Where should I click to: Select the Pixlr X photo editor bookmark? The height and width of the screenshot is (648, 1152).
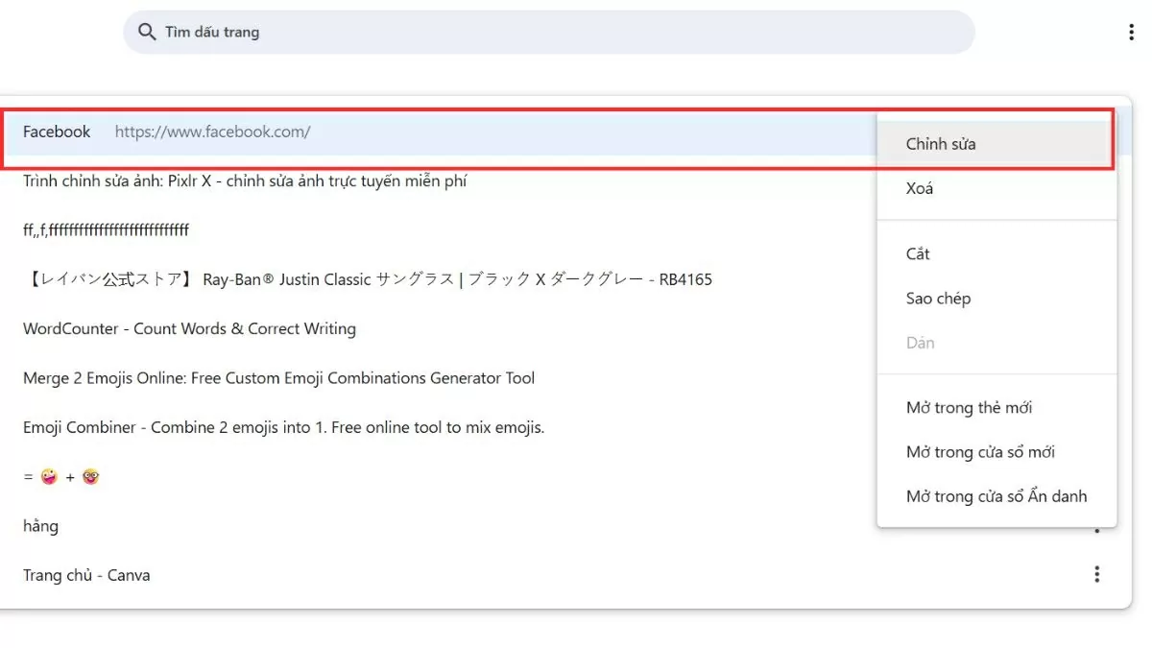click(x=245, y=181)
